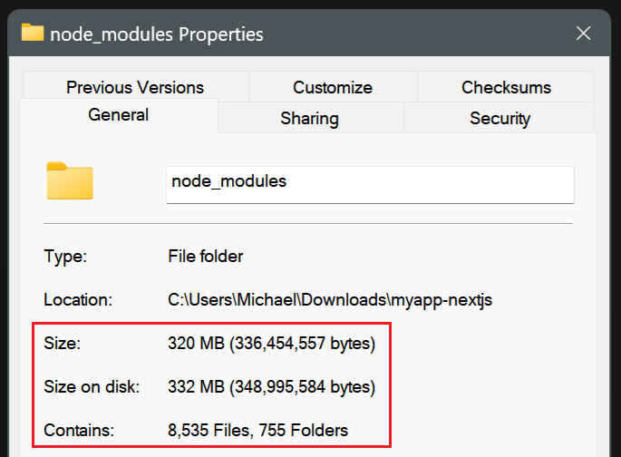Select the General tab

[119, 115]
